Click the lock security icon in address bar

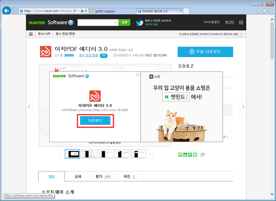(x=82, y=11)
